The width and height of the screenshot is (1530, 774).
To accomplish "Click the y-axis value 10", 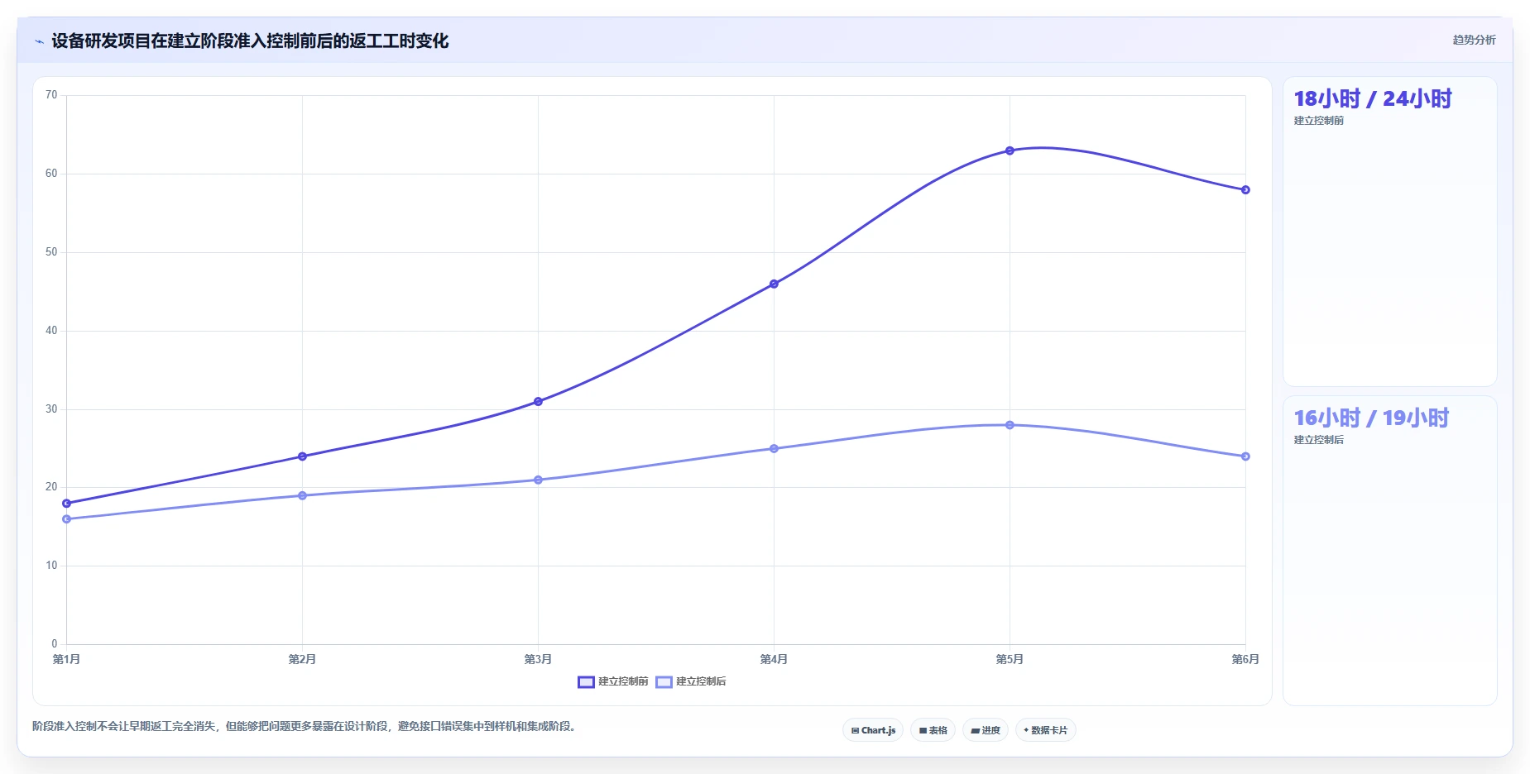I will (x=51, y=566).
